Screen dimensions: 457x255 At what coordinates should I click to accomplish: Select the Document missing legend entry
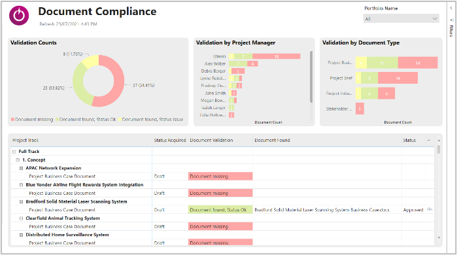click(32, 120)
